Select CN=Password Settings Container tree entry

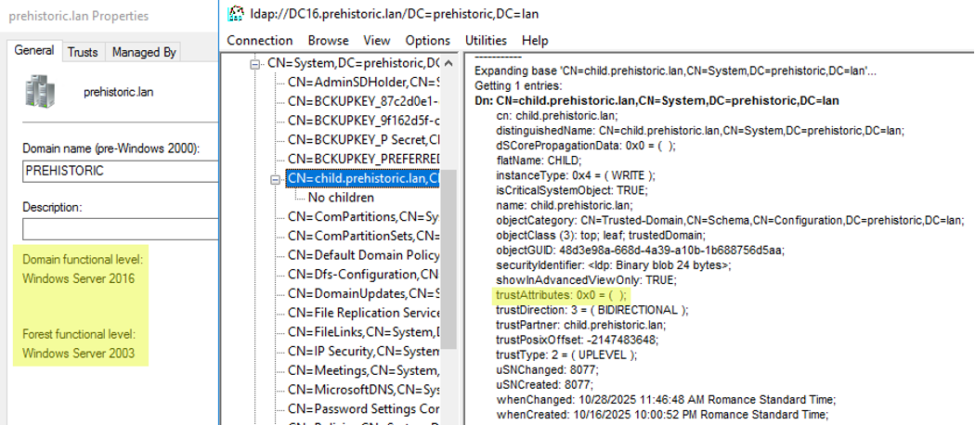coord(364,409)
